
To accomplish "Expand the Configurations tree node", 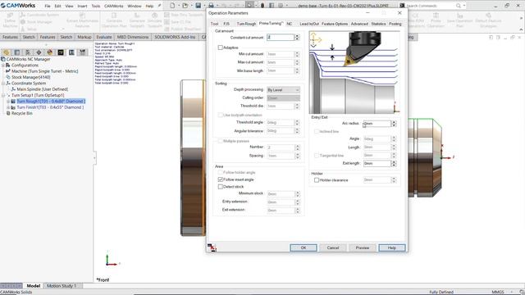I will [3, 66].
